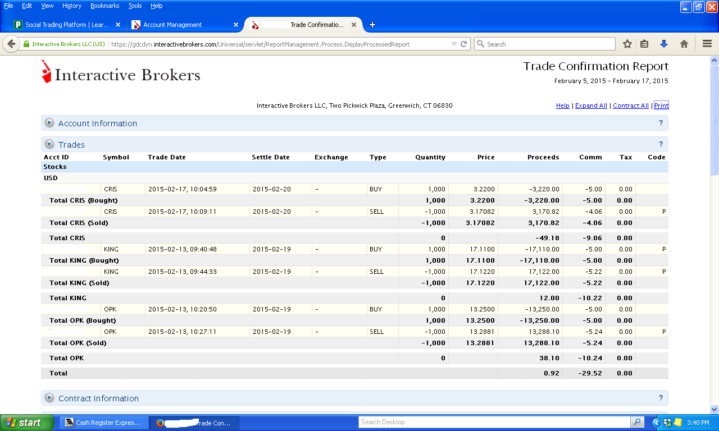Click the Firefox Trade Confirmation taskbar item
This screenshot has height=431, width=719.
click(x=195, y=423)
